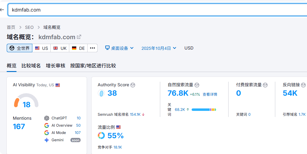Open the 首页 breadcrumb link

coord(11,27)
